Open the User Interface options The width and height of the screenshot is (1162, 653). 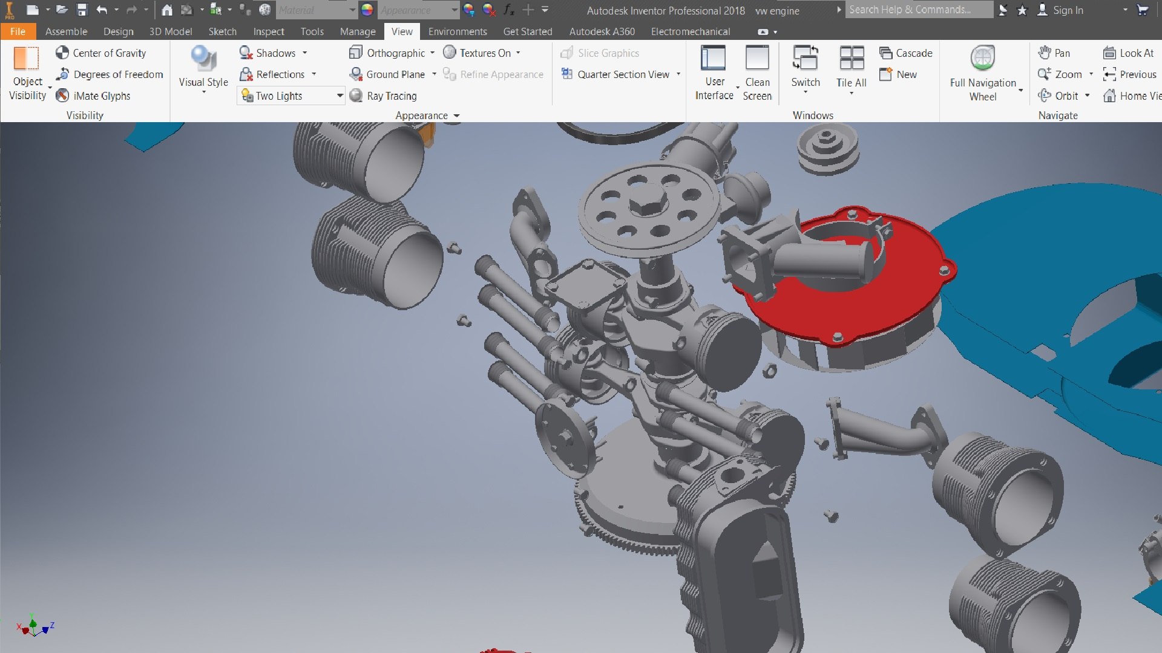714,73
